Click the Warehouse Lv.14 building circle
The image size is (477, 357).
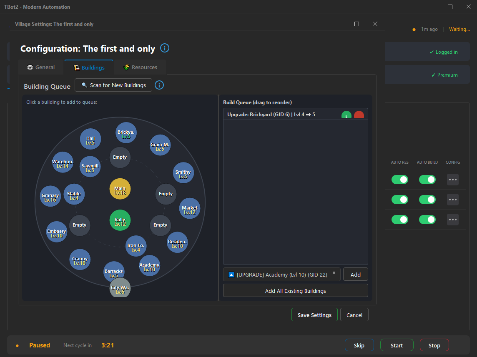pyautogui.click(x=63, y=162)
